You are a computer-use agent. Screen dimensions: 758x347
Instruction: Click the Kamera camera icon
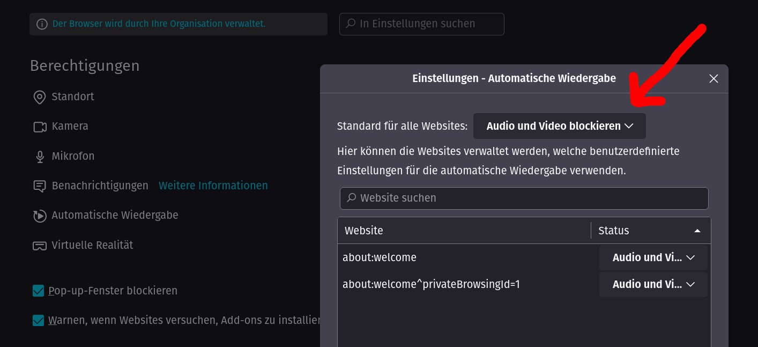pyautogui.click(x=39, y=127)
